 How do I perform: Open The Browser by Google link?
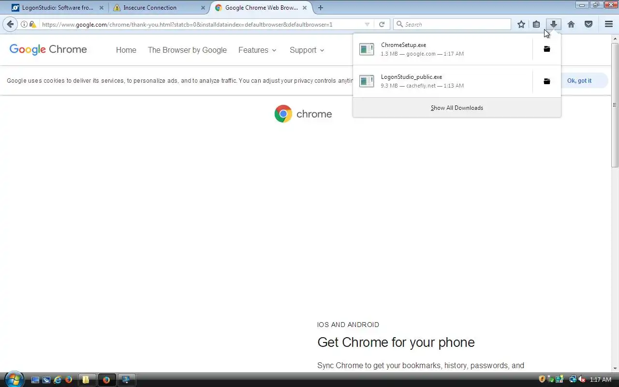[x=187, y=50]
